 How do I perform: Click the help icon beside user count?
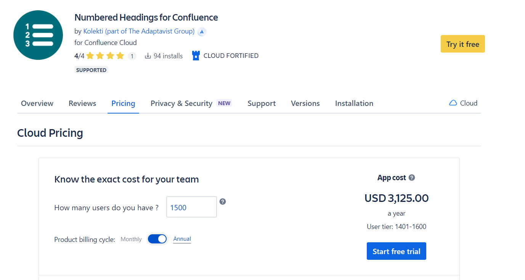coord(223,202)
